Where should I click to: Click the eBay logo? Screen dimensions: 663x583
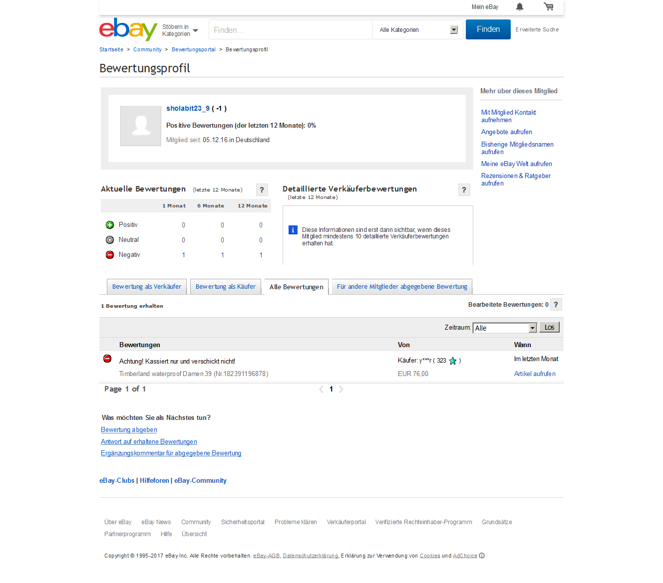click(128, 29)
